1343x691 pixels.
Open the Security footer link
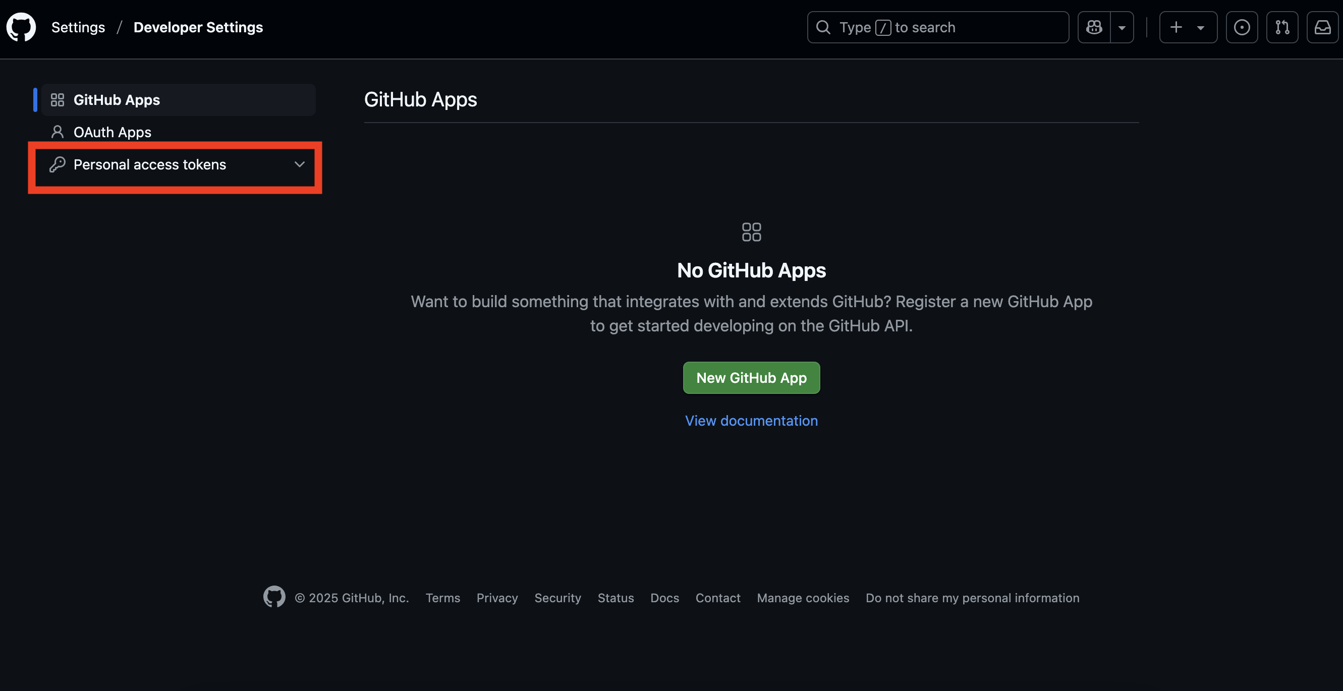coord(557,598)
